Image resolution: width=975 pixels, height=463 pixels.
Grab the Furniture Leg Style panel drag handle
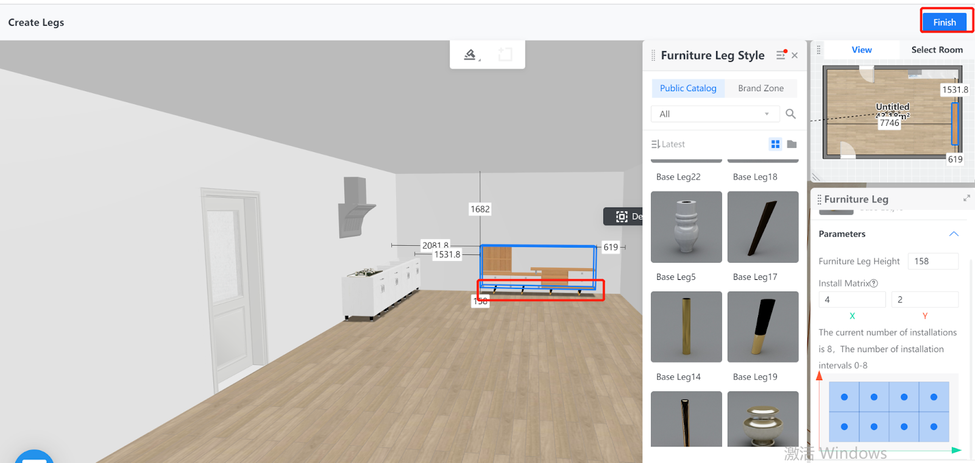tap(653, 55)
